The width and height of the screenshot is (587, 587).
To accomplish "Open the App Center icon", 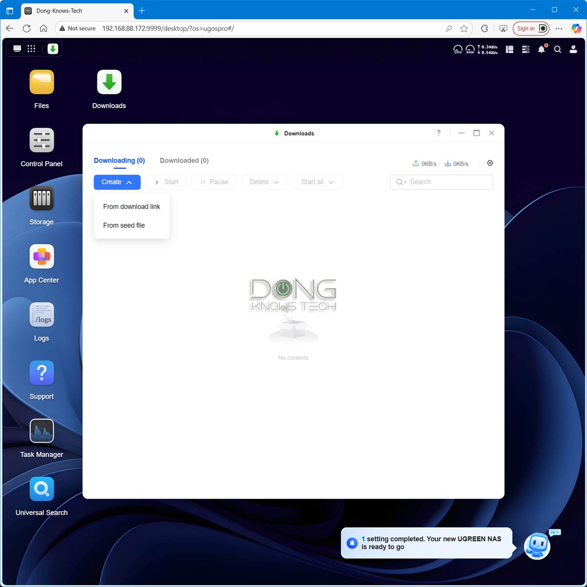I will tap(42, 257).
